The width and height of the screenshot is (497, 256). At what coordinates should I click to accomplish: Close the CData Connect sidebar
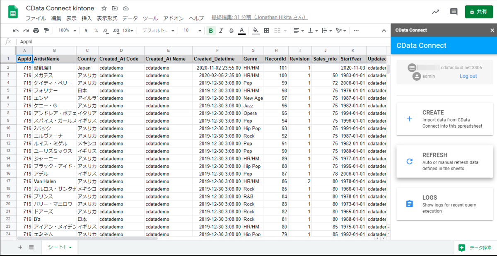[492, 30]
